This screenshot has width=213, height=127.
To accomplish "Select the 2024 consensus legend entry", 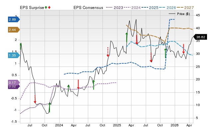I will pyautogui.click(x=132, y=8).
